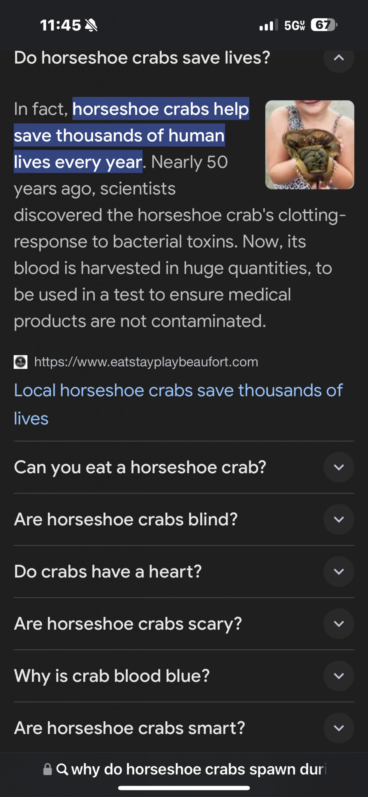Image resolution: width=368 pixels, height=797 pixels.
Task: Collapse the 'Do horseshoe crabs save lives?' answer
Action: point(338,58)
